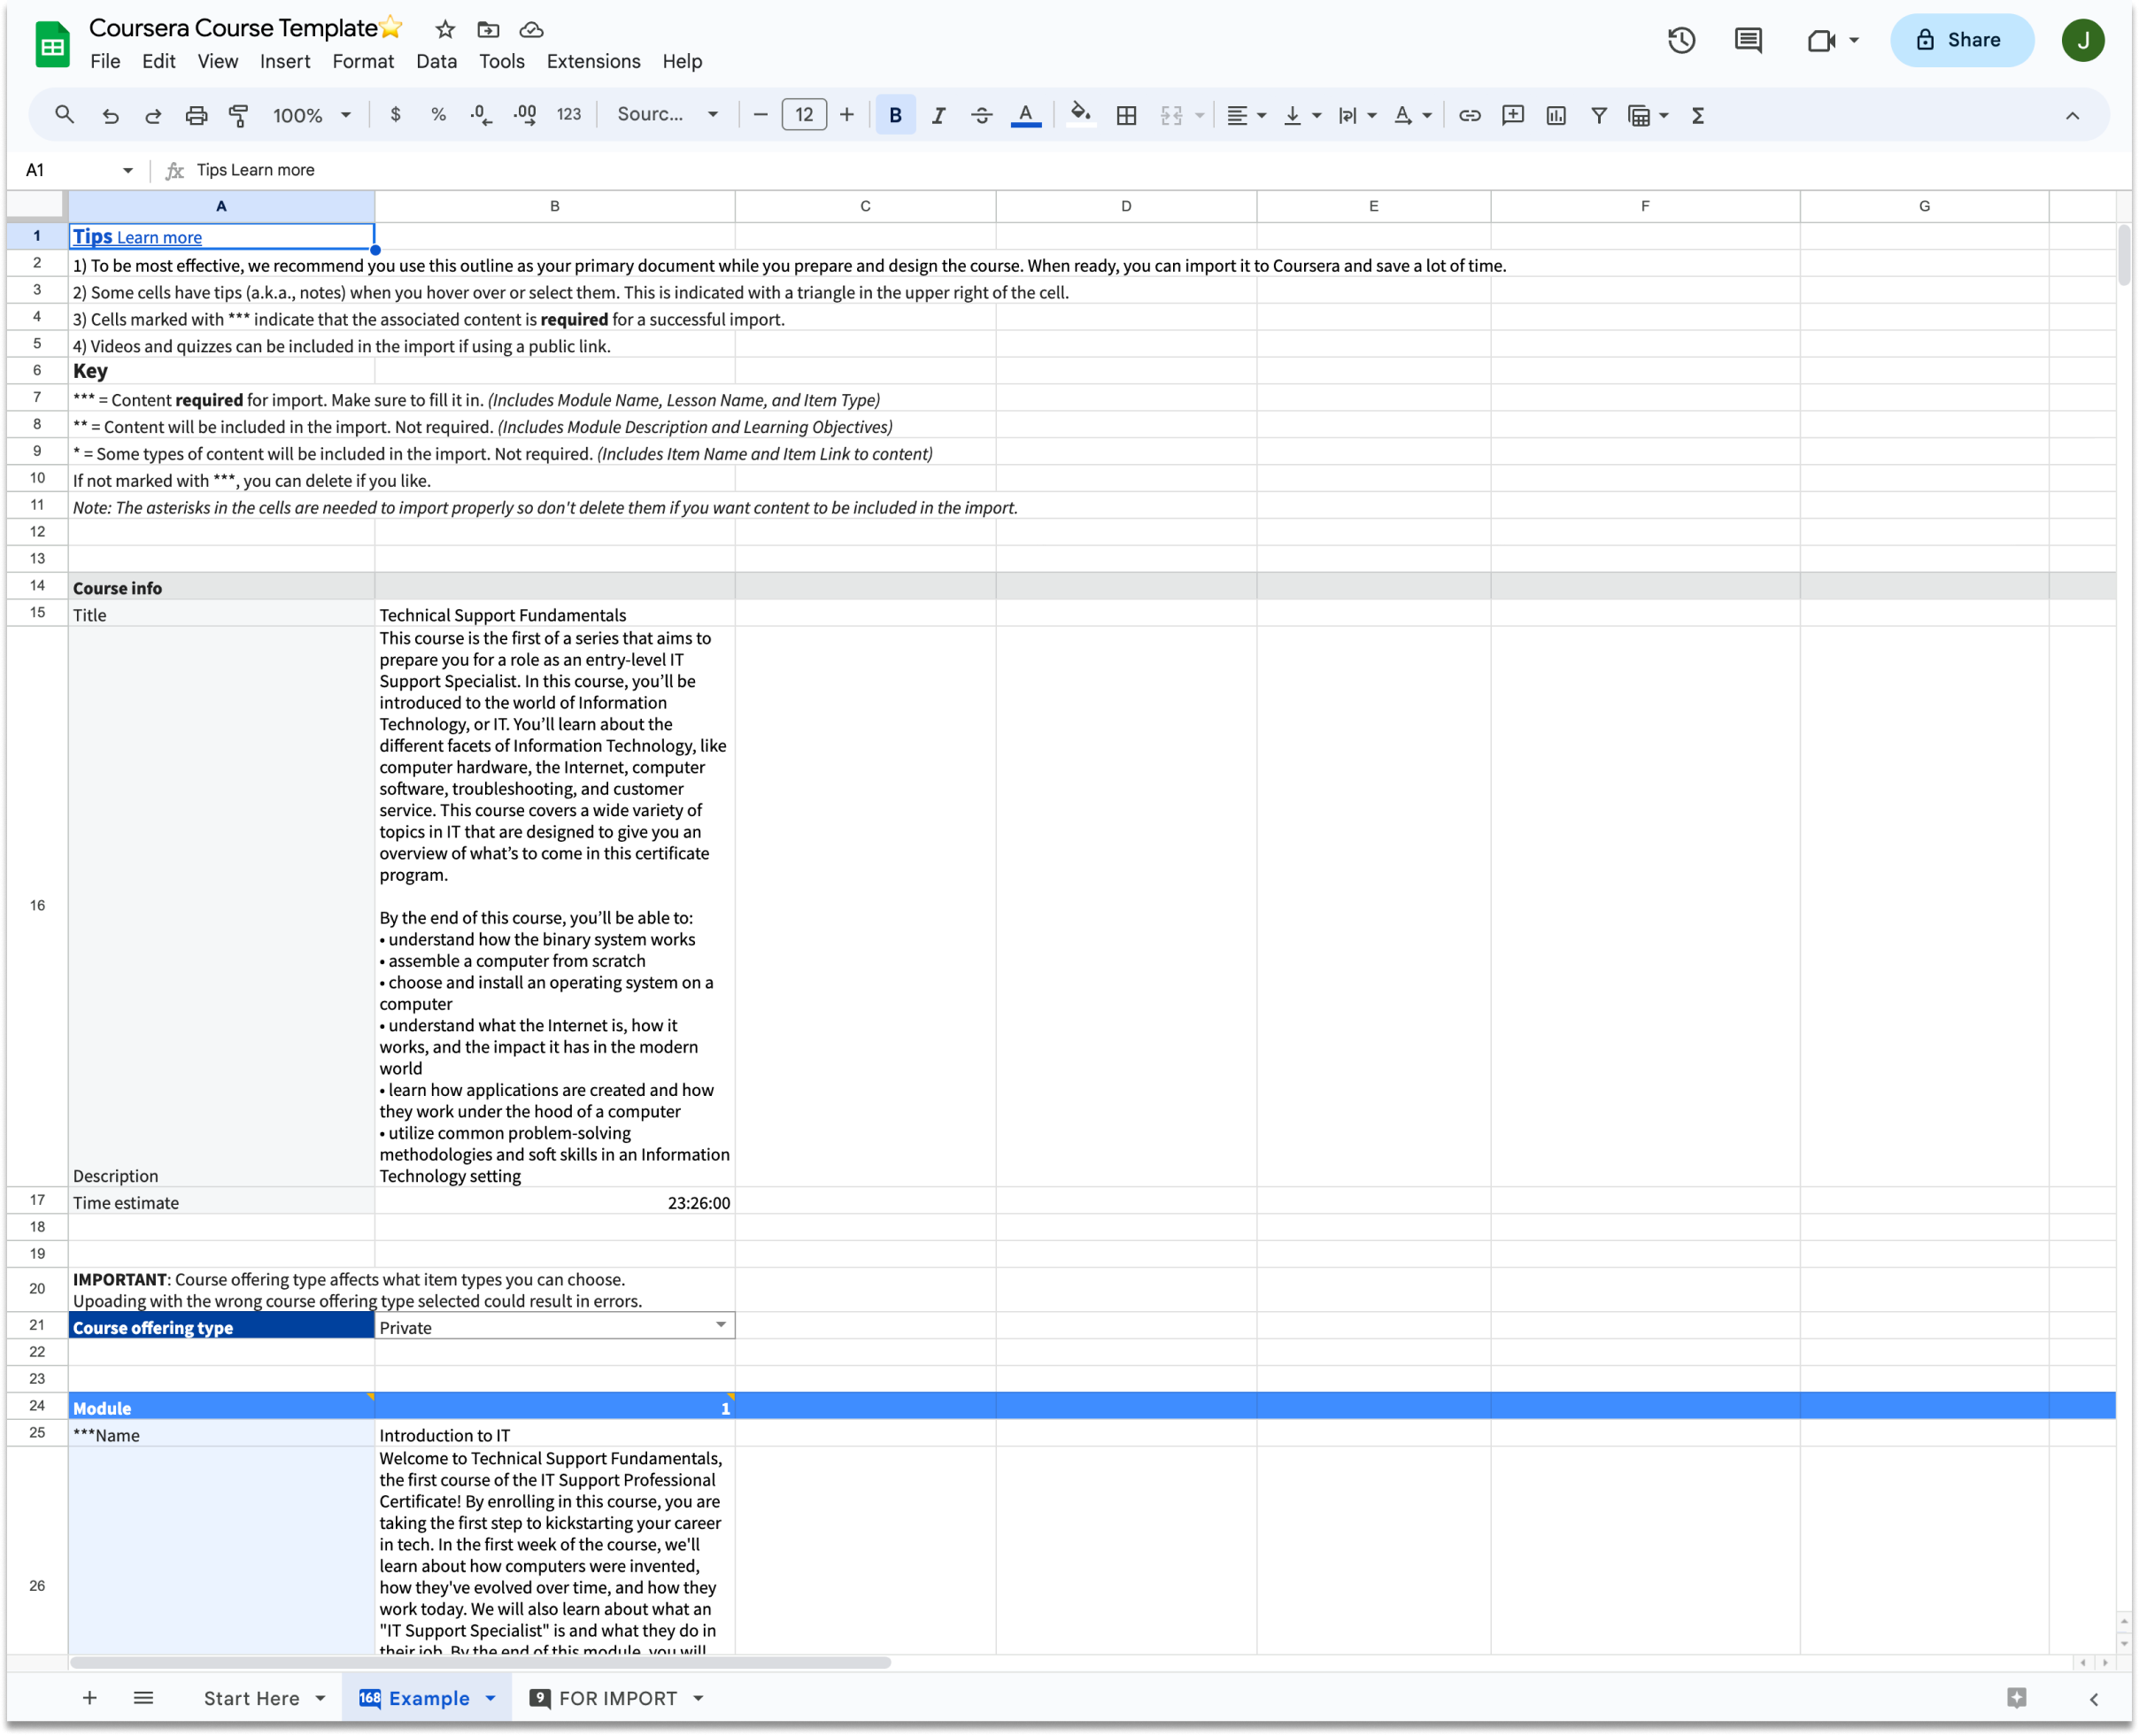Insert a link using the toolbar icon

click(1469, 115)
